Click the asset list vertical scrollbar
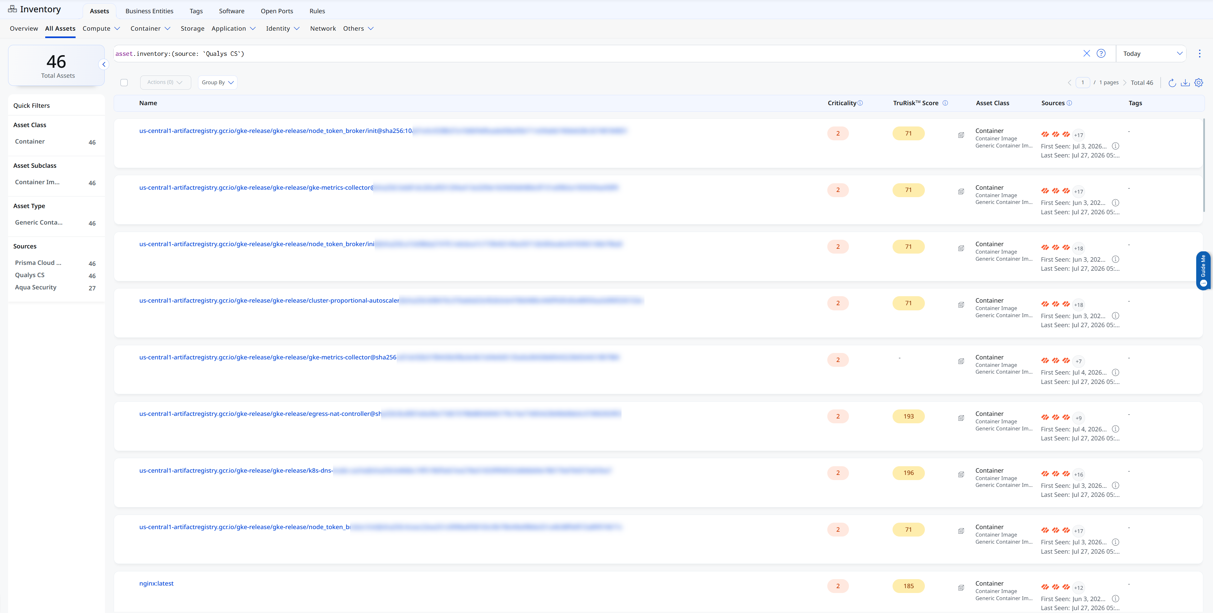The height and width of the screenshot is (613, 1213). pos(1204,165)
